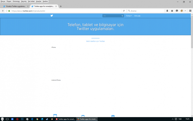The image size is (193, 121).
Task: Open the smiley chat toolbar icon
Action: (177, 11)
